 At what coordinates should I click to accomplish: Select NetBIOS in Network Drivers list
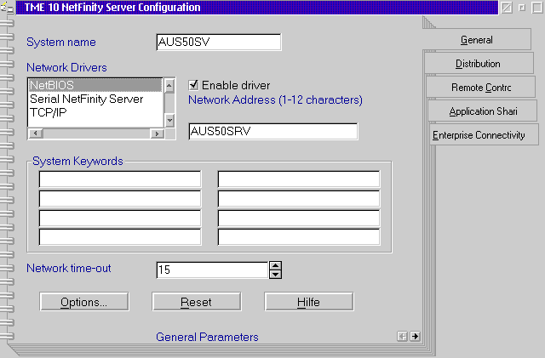click(95, 85)
